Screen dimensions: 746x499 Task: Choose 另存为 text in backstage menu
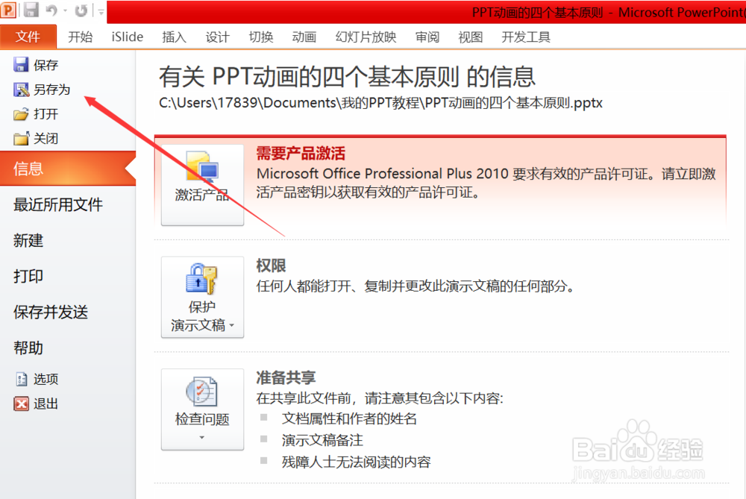pos(52,90)
